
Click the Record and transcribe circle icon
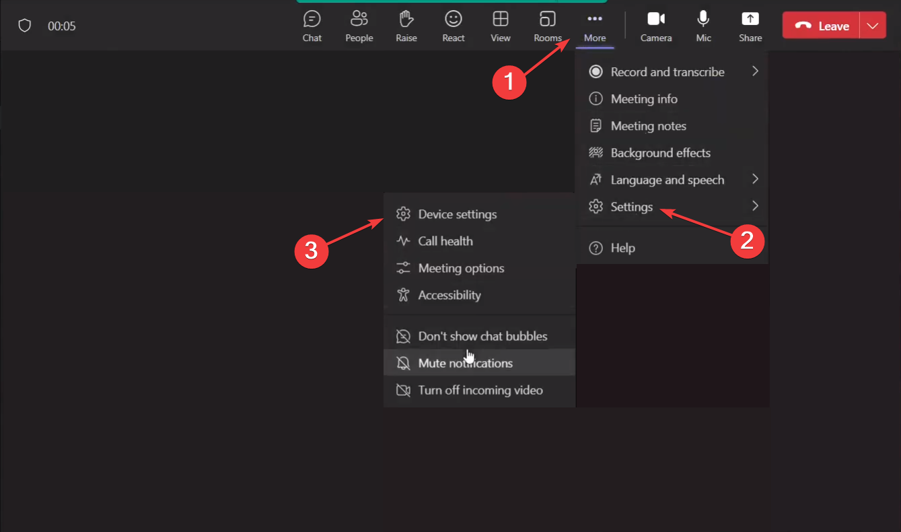click(596, 72)
